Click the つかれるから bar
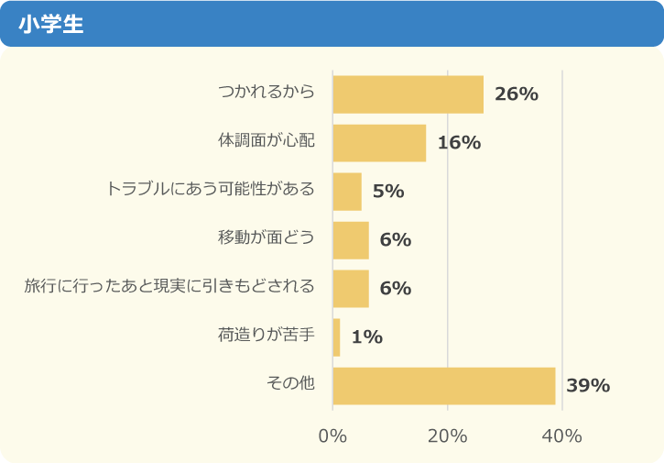 coord(408,94)
